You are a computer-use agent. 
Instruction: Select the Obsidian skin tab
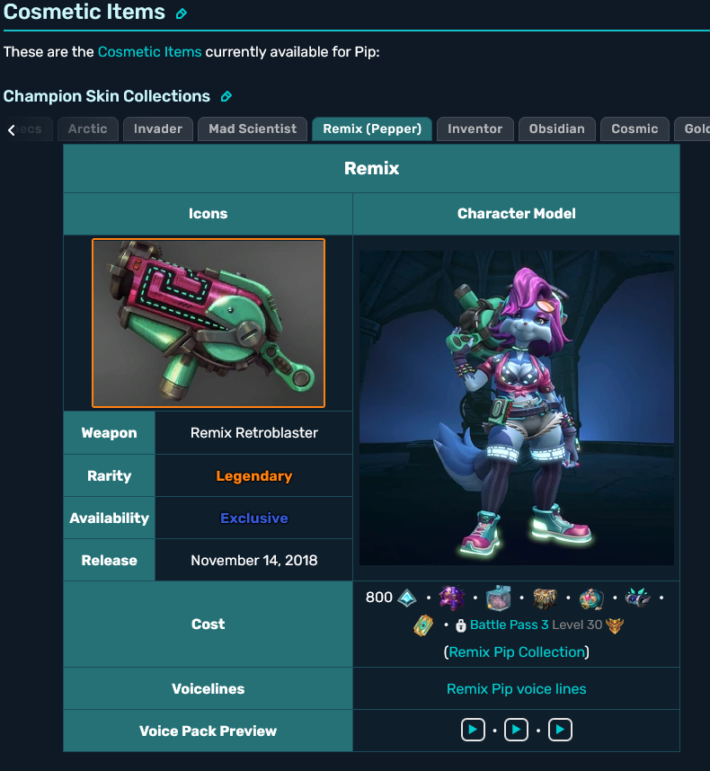557,128
